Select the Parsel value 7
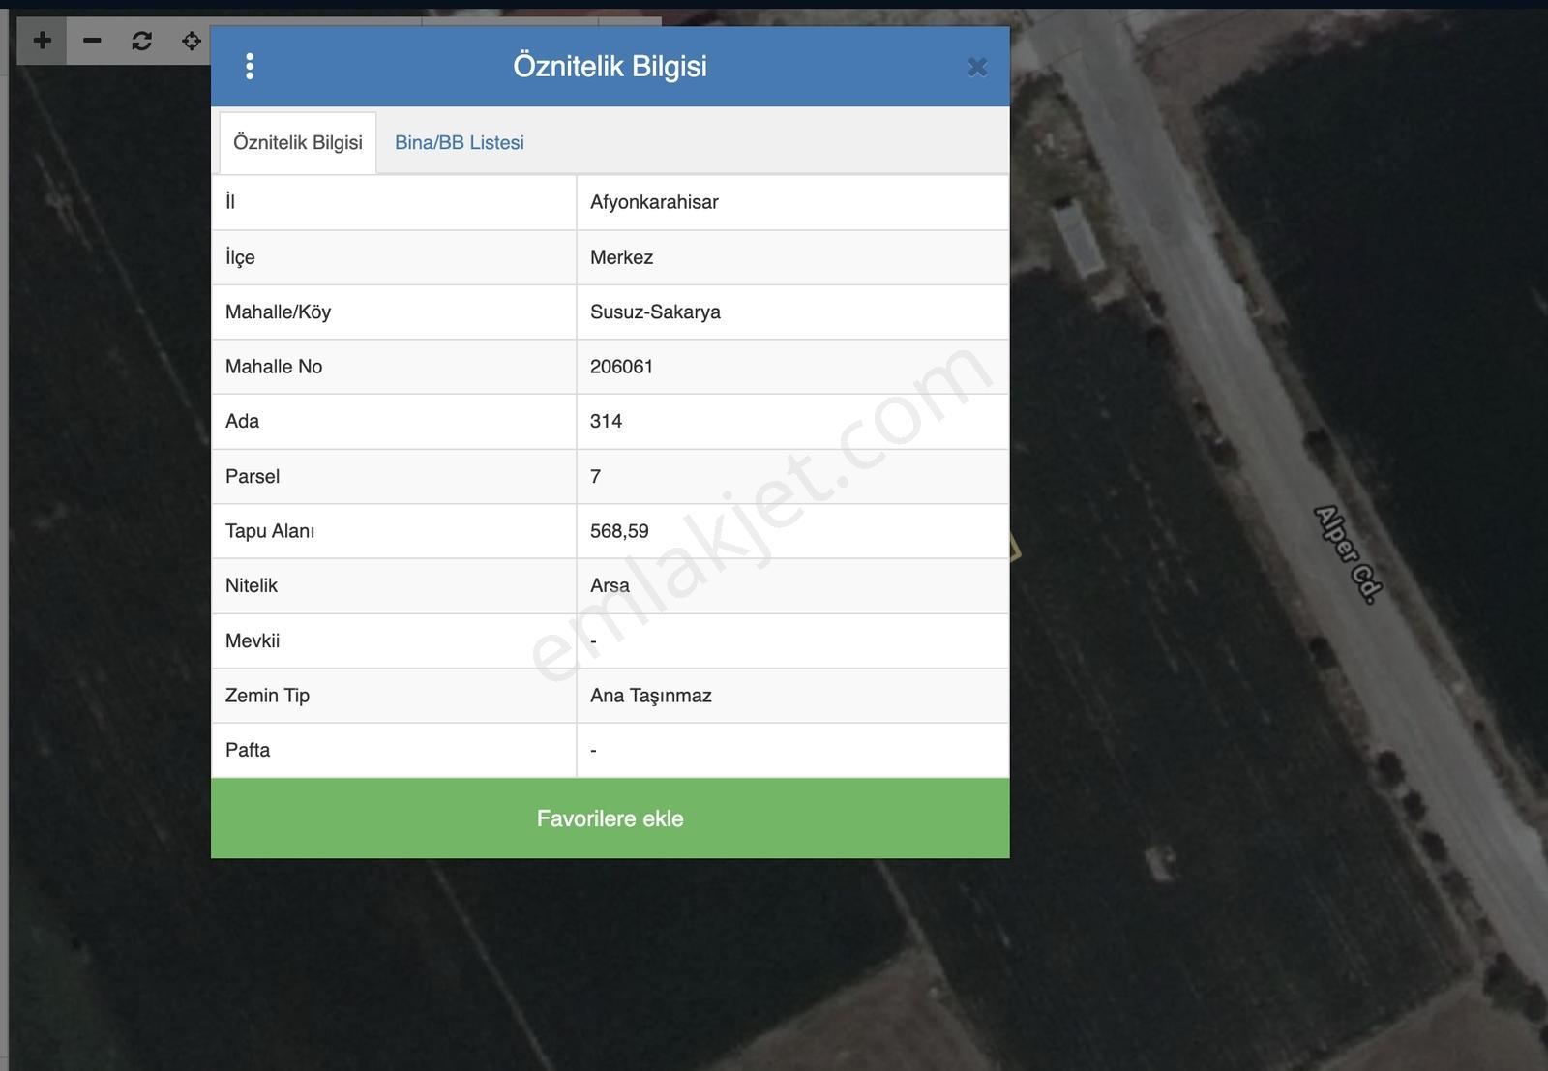1548x1071 pixels. (792, 476)
